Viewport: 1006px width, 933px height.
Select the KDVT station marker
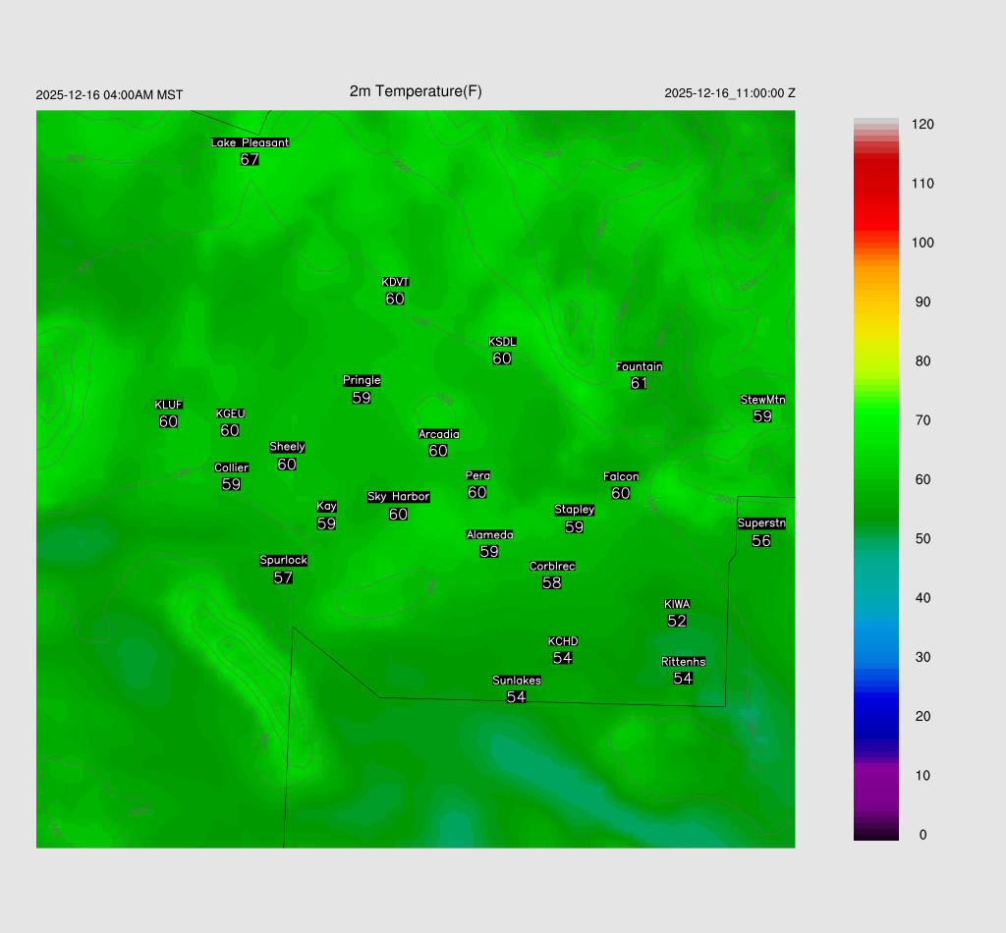click(x=395, y=282)
